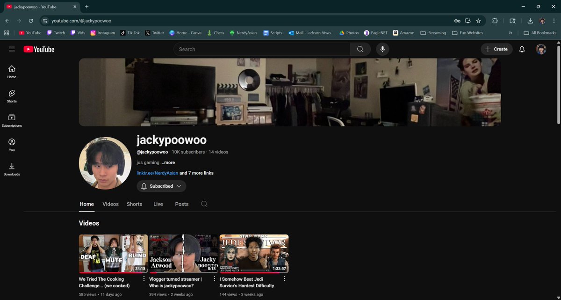
Task: Open Amazon bookmark
Action: tap(403, 33)
